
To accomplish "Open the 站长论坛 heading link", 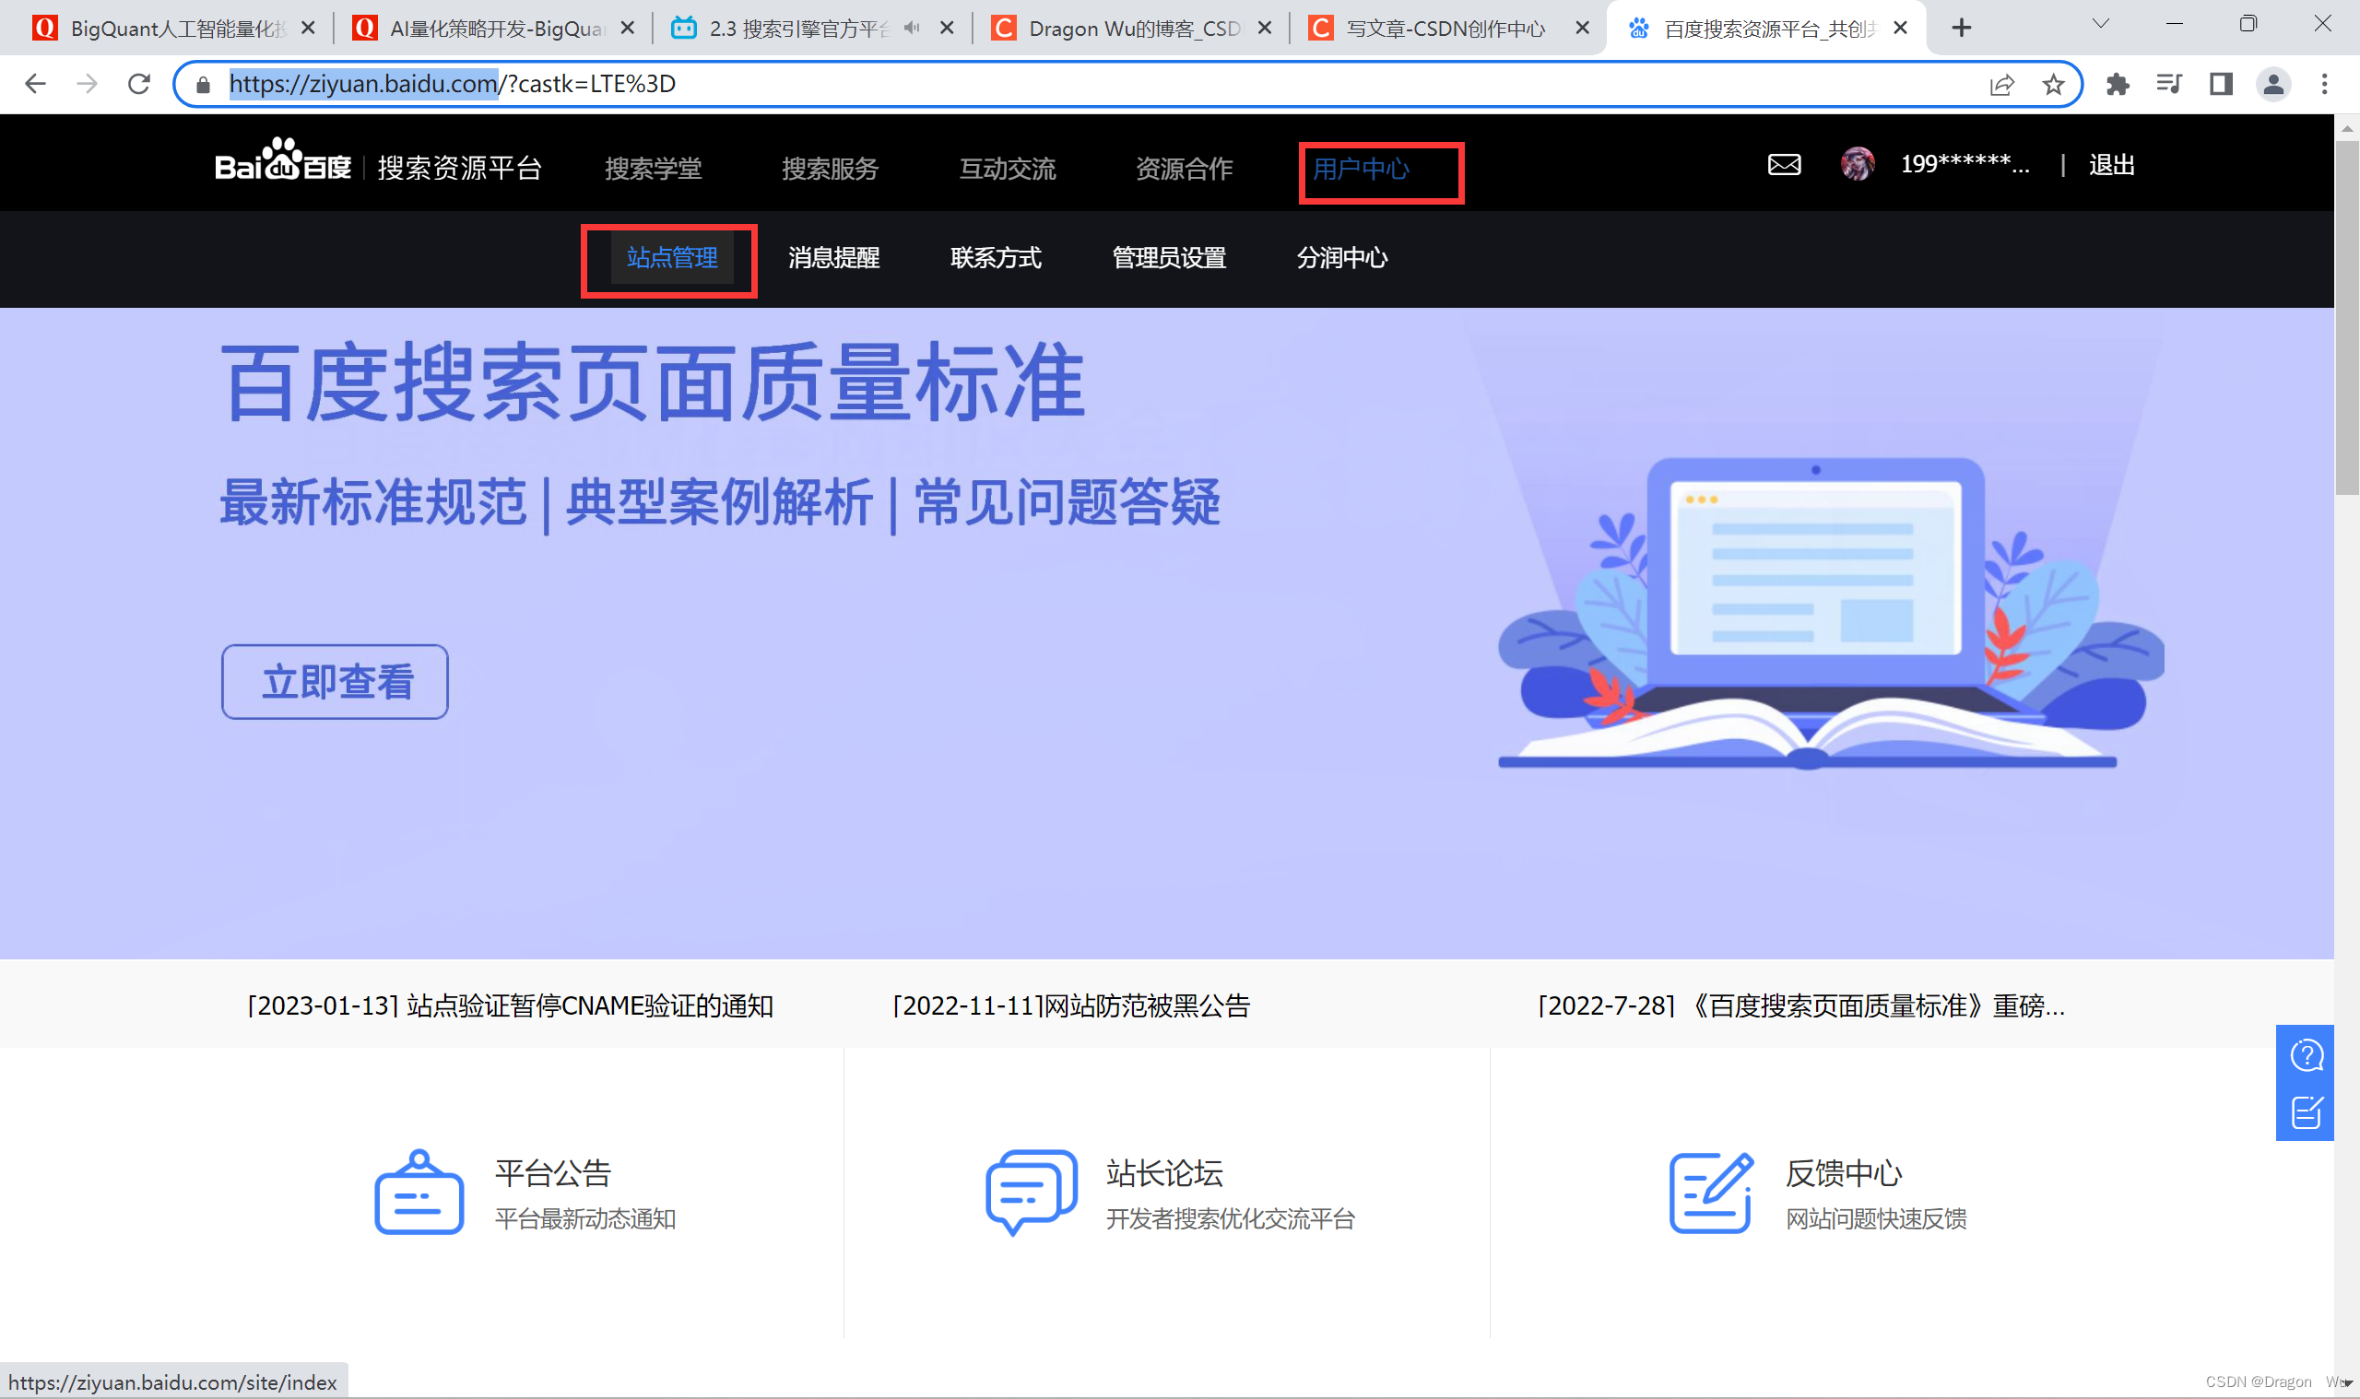I will click(x=1164, y=1174).
